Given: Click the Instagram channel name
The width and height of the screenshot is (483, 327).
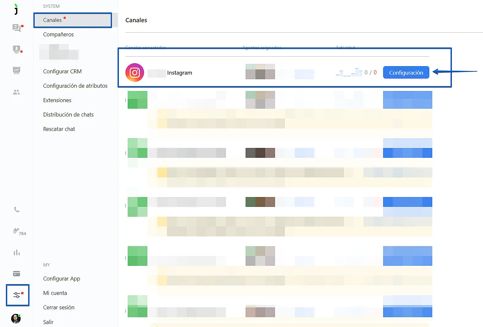Looking at the screenshot, I should click(x=179, y=73).
